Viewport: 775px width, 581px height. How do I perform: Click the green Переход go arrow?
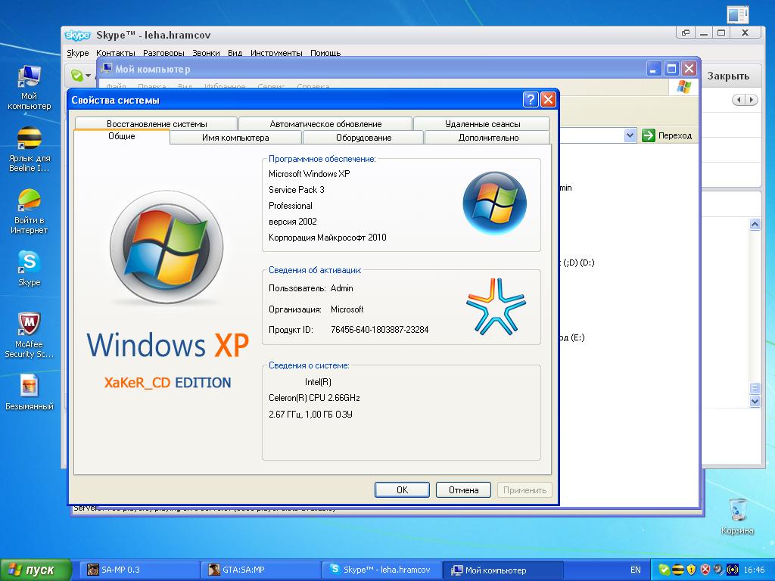point(649,135)
